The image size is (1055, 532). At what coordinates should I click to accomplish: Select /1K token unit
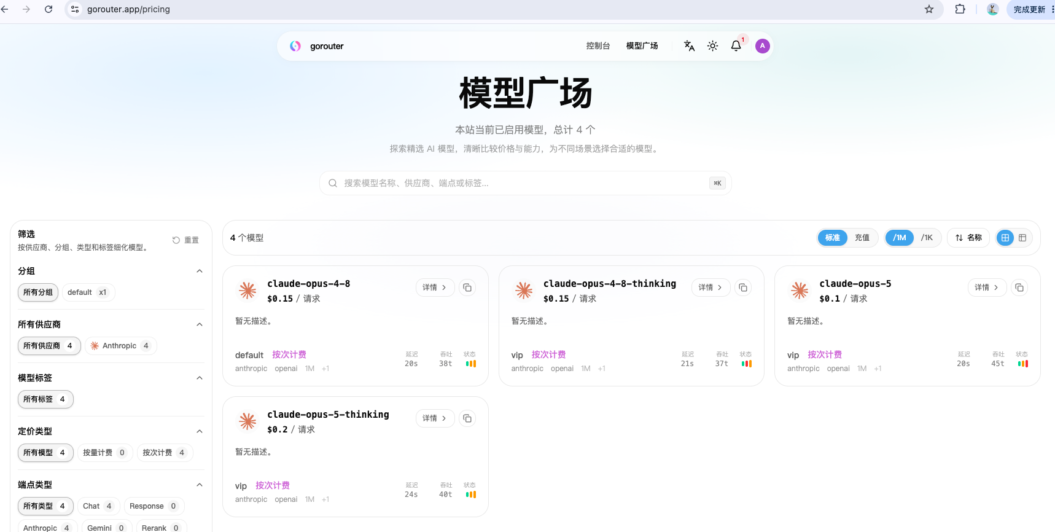tap(927, 238)
